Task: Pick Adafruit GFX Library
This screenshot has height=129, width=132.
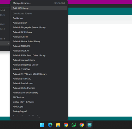Action: coord(39,32)
